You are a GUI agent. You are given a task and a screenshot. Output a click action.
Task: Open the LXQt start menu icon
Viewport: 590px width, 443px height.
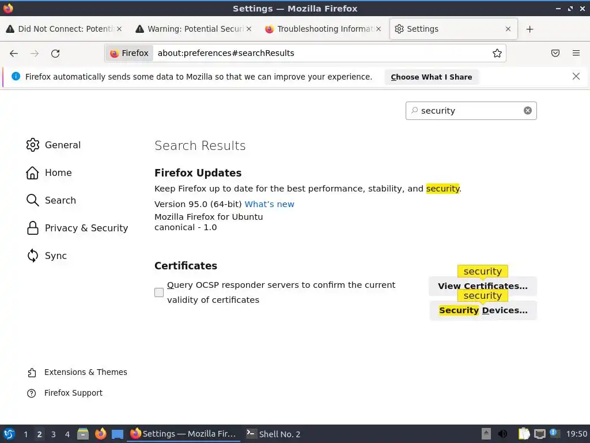[x=9, y=434]
